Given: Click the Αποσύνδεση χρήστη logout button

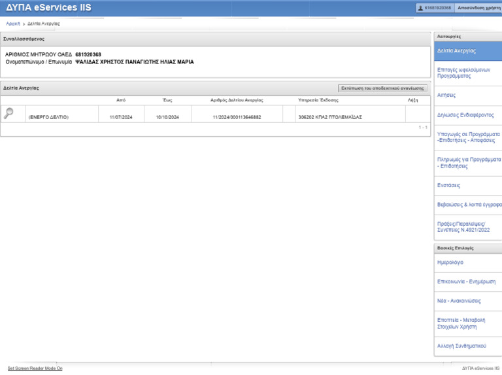Looking at the screenshot, I should [478, 8].
